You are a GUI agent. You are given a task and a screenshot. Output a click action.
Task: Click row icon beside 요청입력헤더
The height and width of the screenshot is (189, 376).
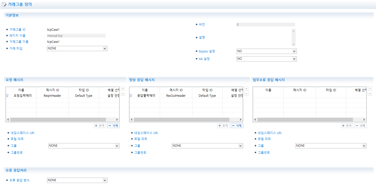coord(7,96)
